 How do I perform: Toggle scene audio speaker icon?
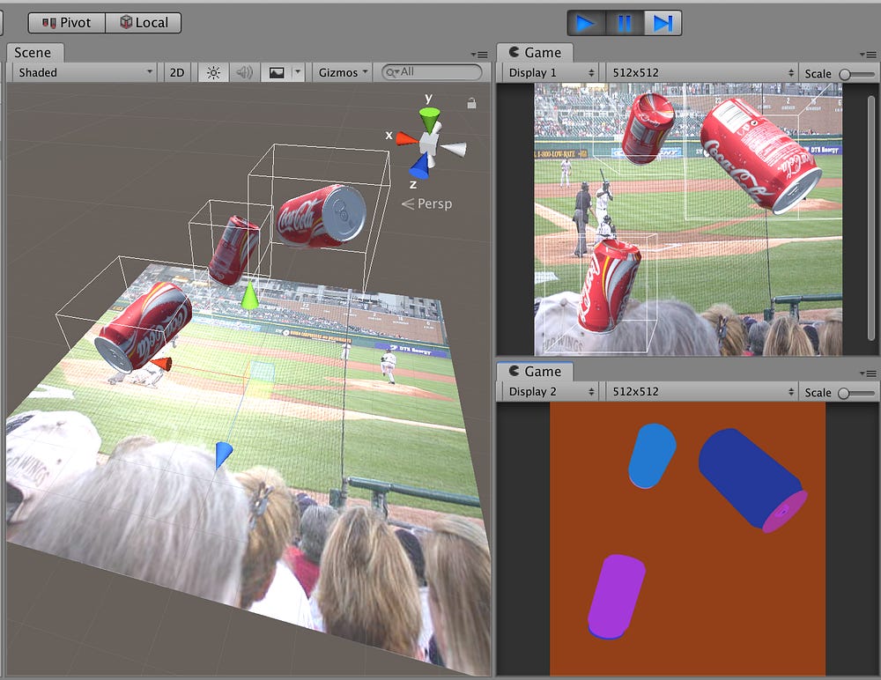244,72
